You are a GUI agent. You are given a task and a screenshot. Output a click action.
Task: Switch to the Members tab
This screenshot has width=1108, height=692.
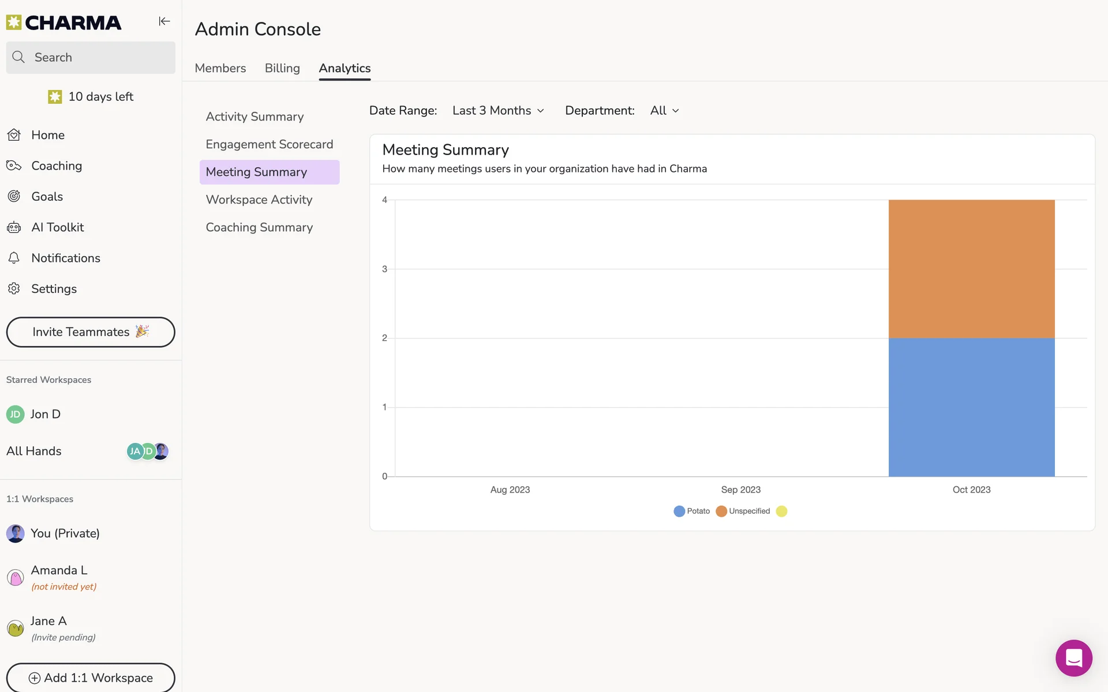pos(220,68)
